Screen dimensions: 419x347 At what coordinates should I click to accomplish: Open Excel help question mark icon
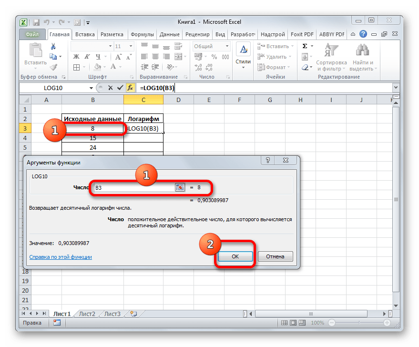[363, 34]
